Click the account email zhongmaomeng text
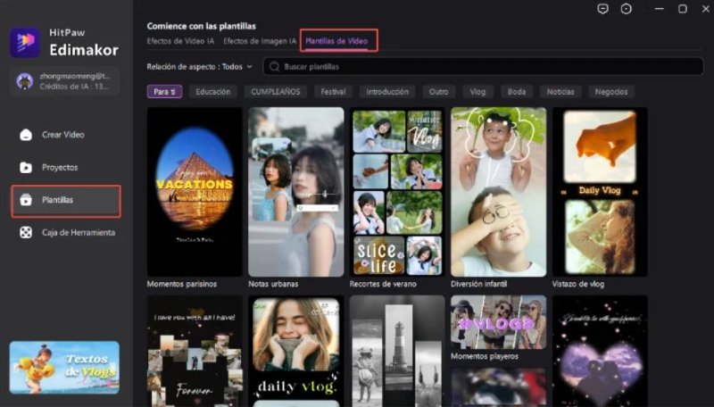Image resolution: width=714 pixels, height=407 pixels. pyautogui.click(x=75, y=76)
